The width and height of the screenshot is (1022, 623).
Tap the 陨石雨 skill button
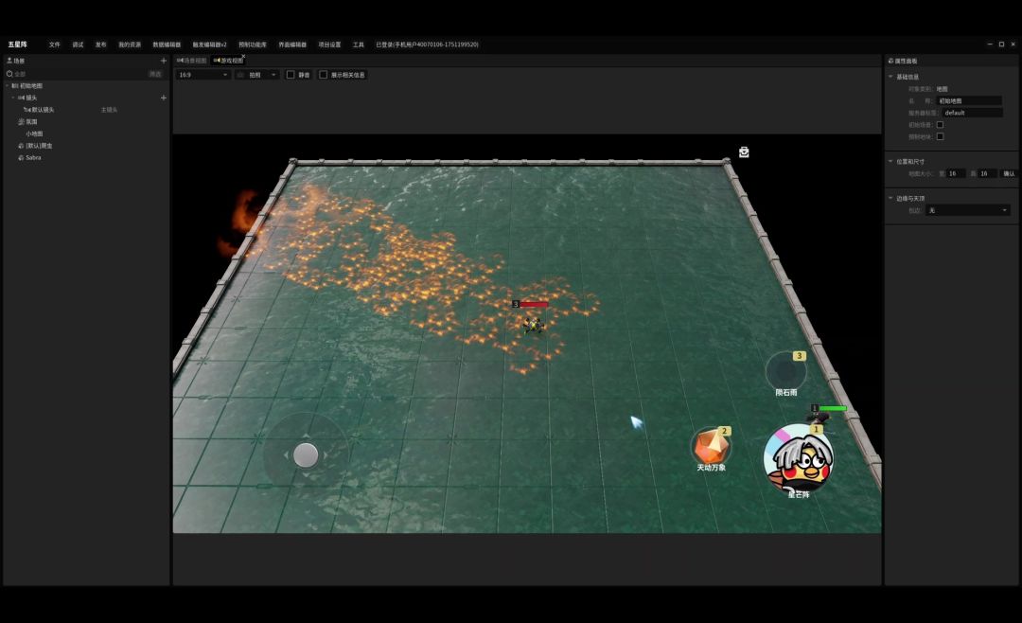click(785, 370)
